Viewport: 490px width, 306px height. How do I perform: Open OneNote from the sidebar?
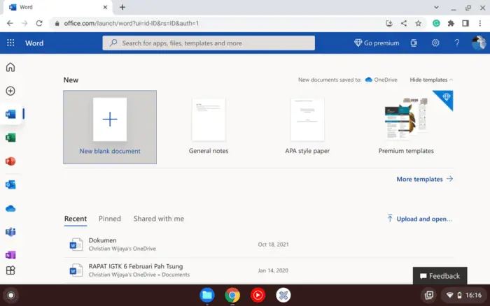point(10,255)
